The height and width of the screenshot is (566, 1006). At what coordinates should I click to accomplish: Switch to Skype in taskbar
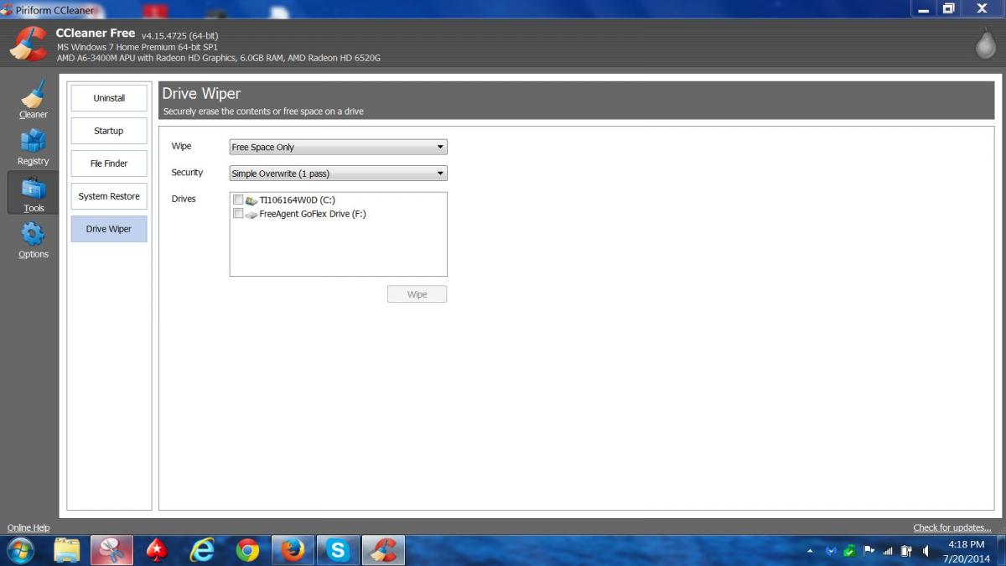pyautogui.click(x=338, y=550)
